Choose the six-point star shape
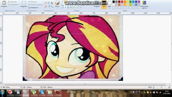 (x=70, y=7)
